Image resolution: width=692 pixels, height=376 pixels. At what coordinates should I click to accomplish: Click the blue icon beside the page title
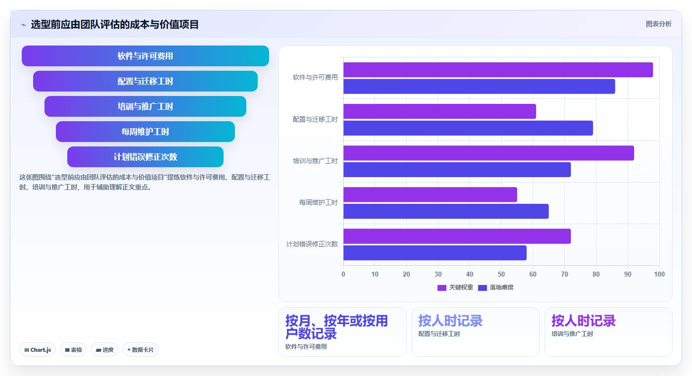pos(23,25)
